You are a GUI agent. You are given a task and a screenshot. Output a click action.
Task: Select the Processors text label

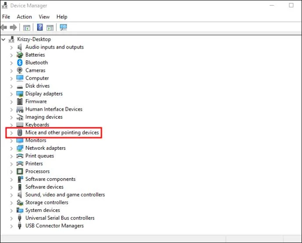coord(38,171)
